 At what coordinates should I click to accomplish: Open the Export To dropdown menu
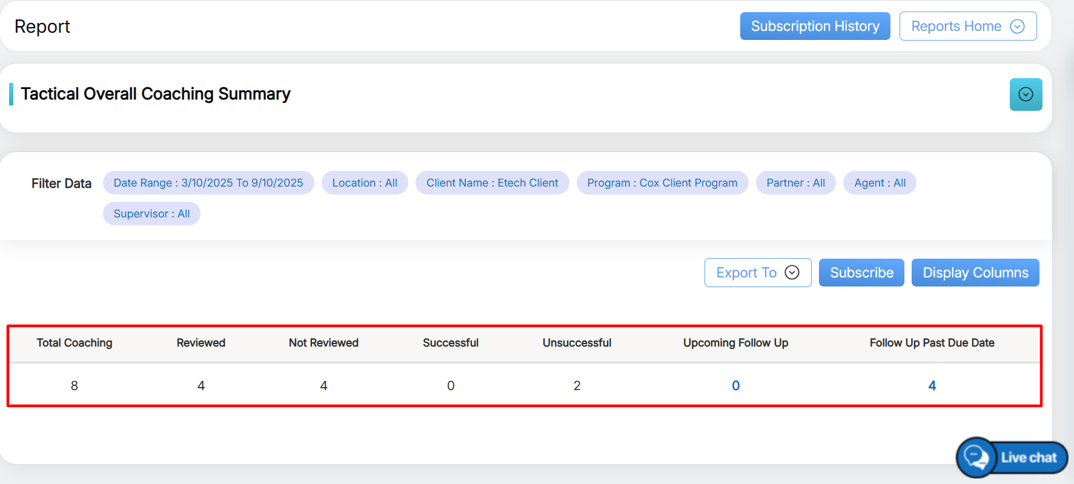pyautogui.click(x=757, y=273)
